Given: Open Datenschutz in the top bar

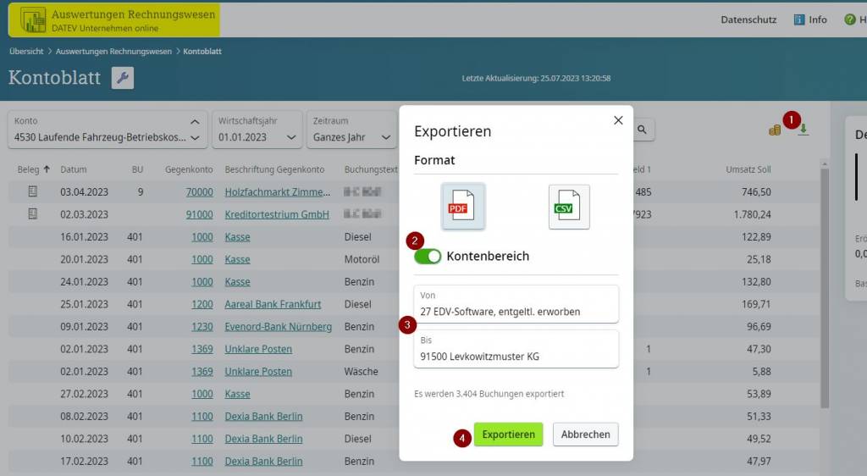Looking at the screenshot, I should (748, 19).
